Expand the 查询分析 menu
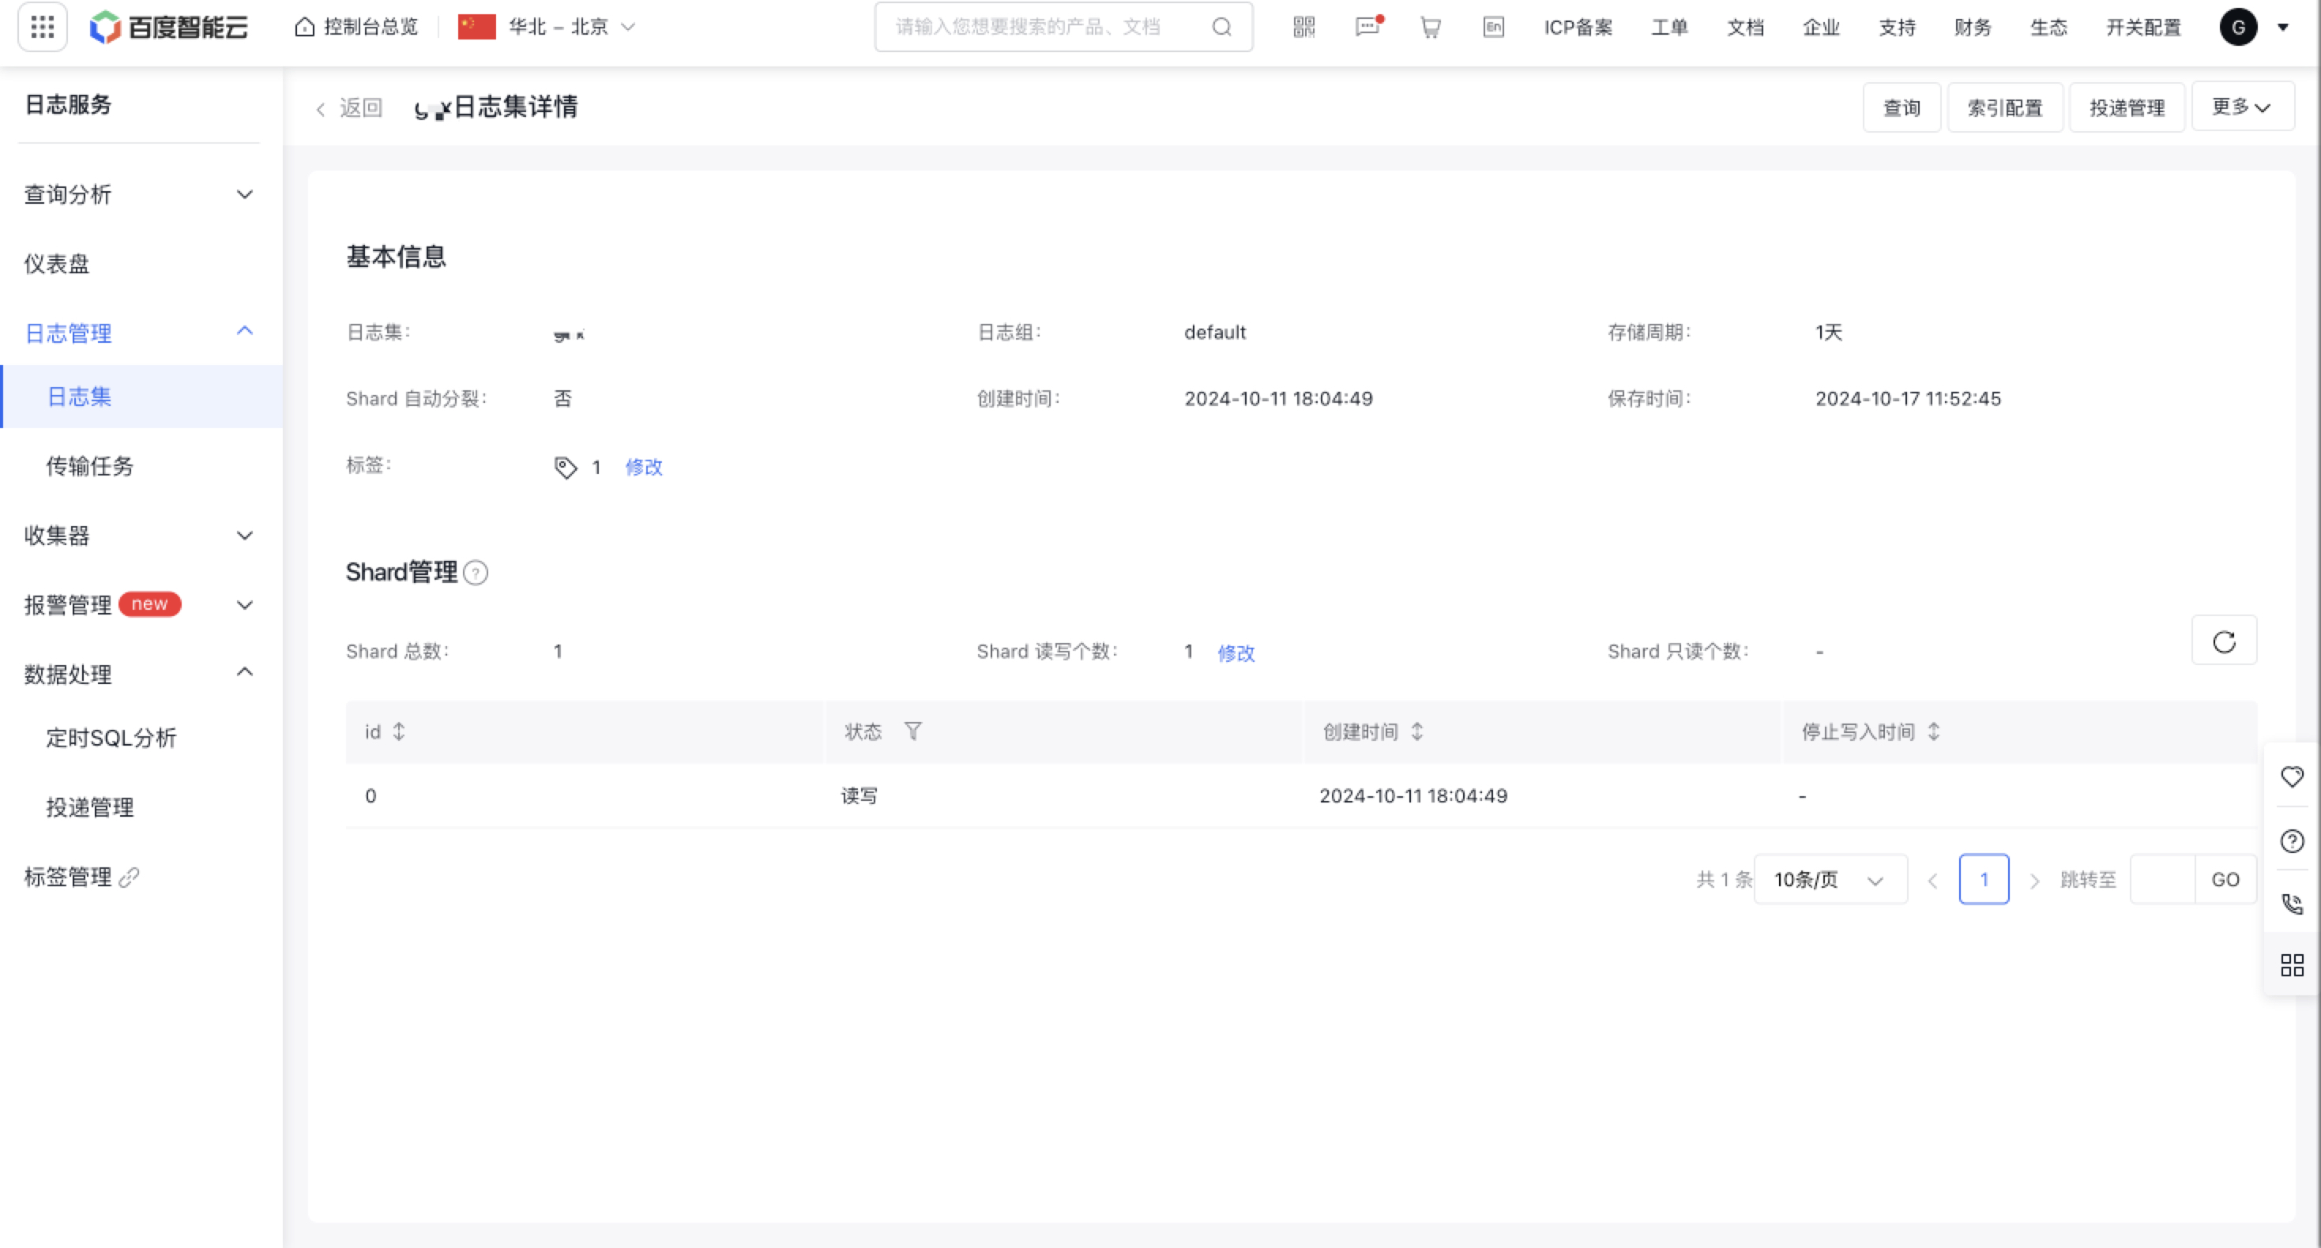 click(x=140, y=194)
